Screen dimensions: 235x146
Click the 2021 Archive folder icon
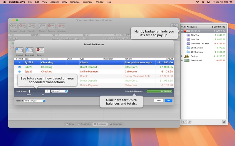pyautogui.click(x=188, y=48)
